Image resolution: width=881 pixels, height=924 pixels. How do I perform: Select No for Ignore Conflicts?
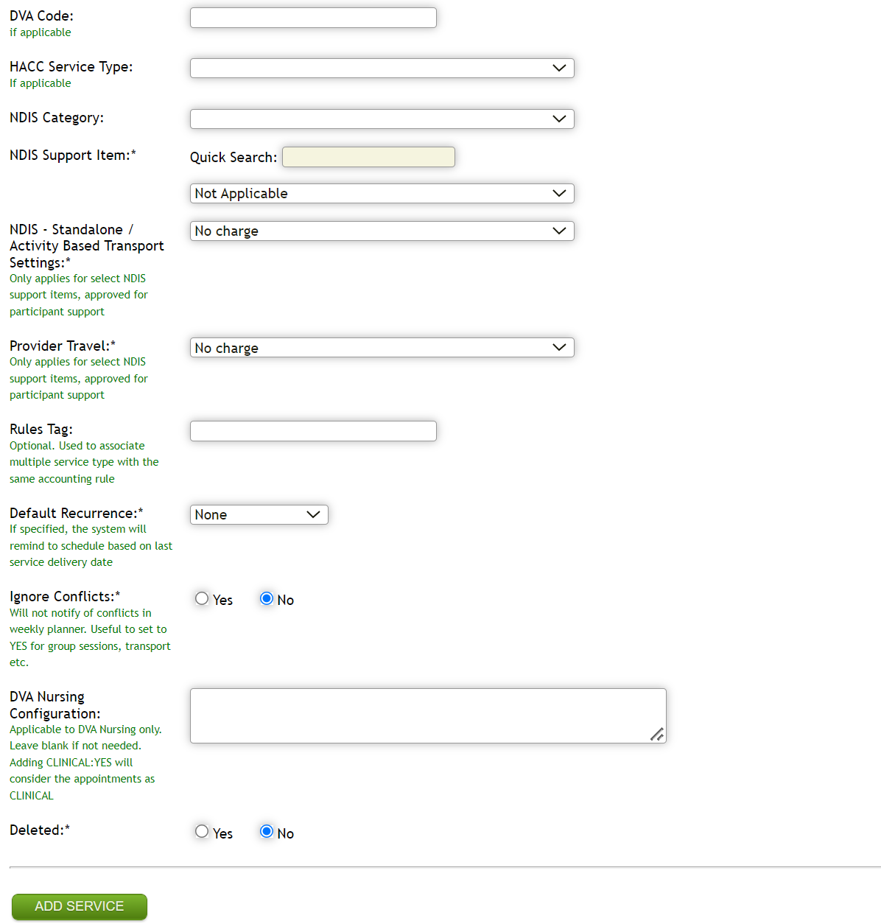click(x=266, y=598)
